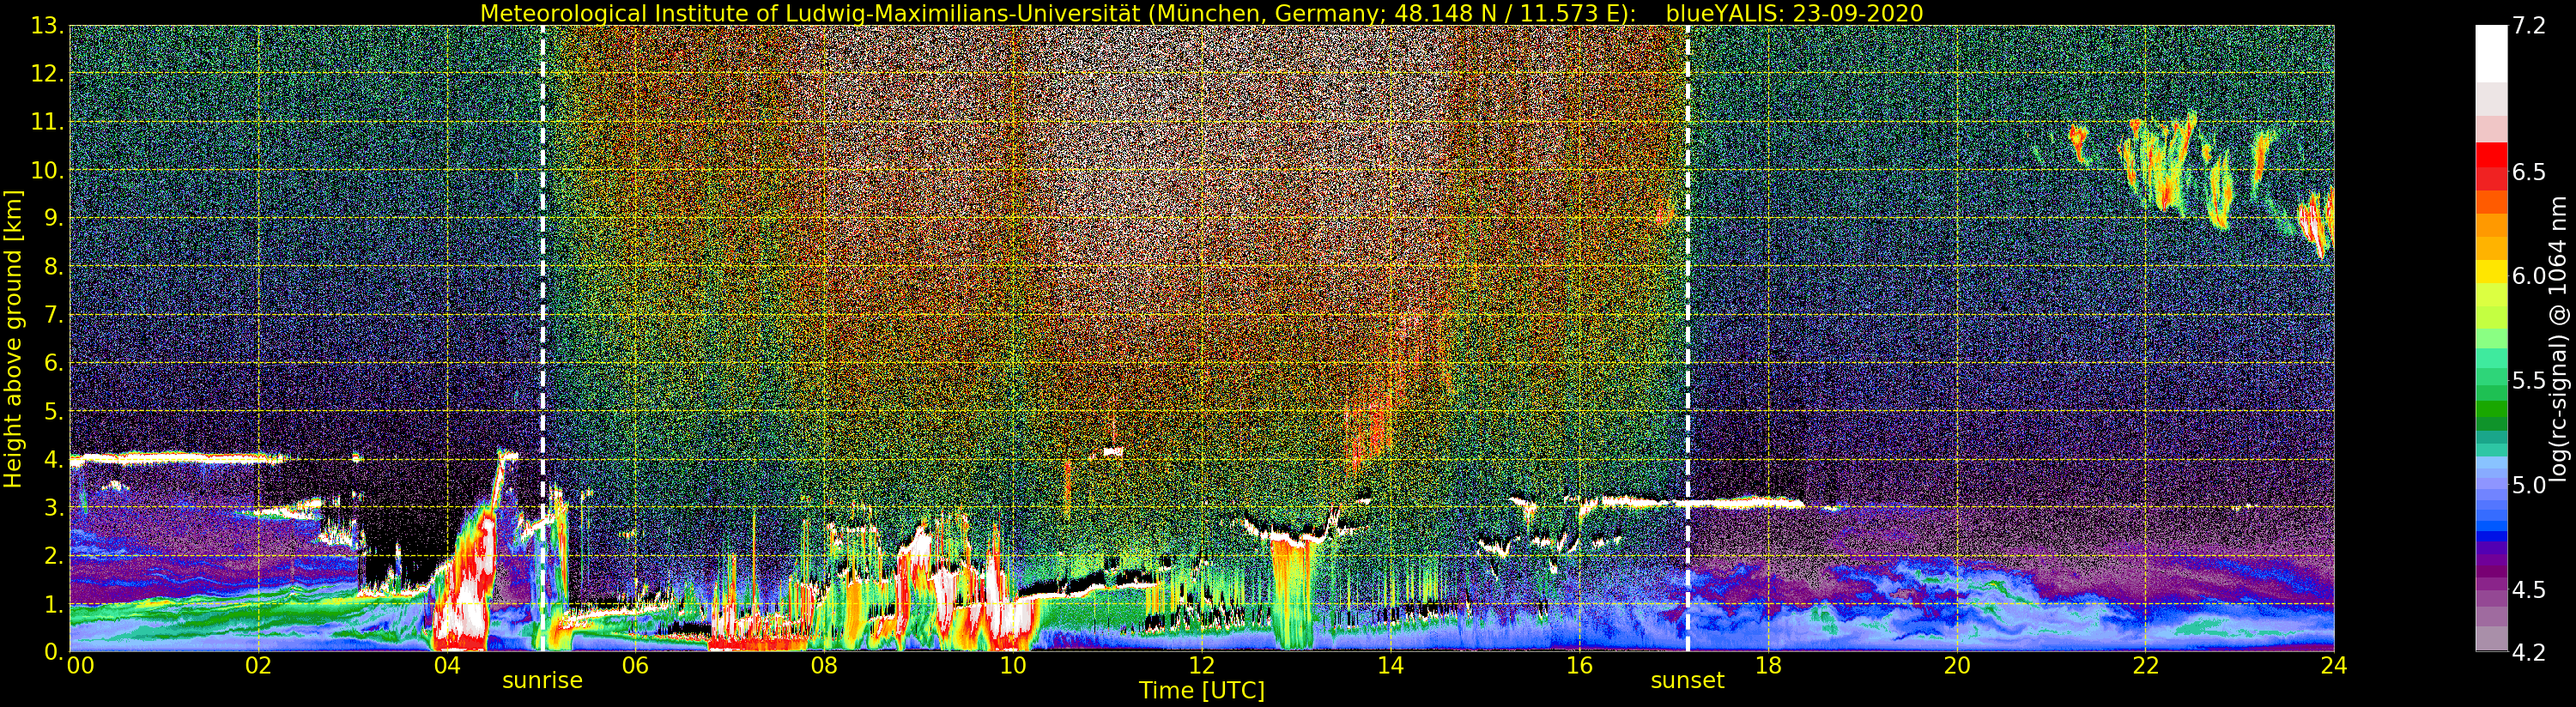The height and width of the screenshot is (707, 2576).
Task: Click the 'Height above ground [km]' axis label
Action: point(13,338)
